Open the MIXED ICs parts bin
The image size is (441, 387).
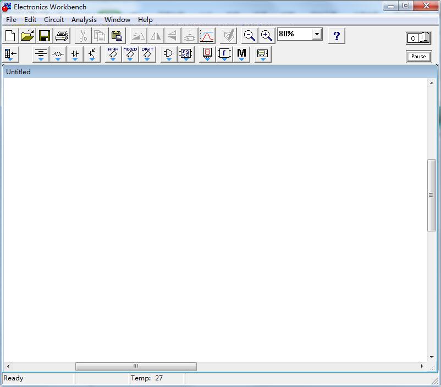point(130,54)
